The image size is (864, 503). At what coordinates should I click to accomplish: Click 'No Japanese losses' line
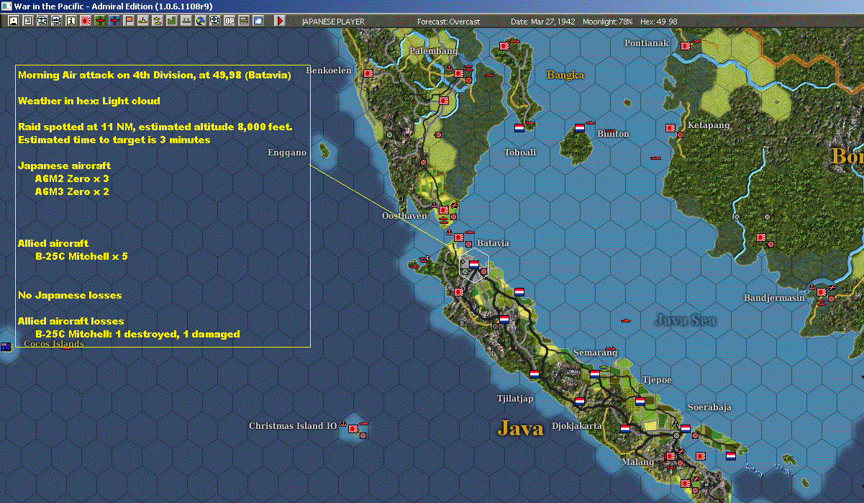pyautogui.click(x=69, y=295)
